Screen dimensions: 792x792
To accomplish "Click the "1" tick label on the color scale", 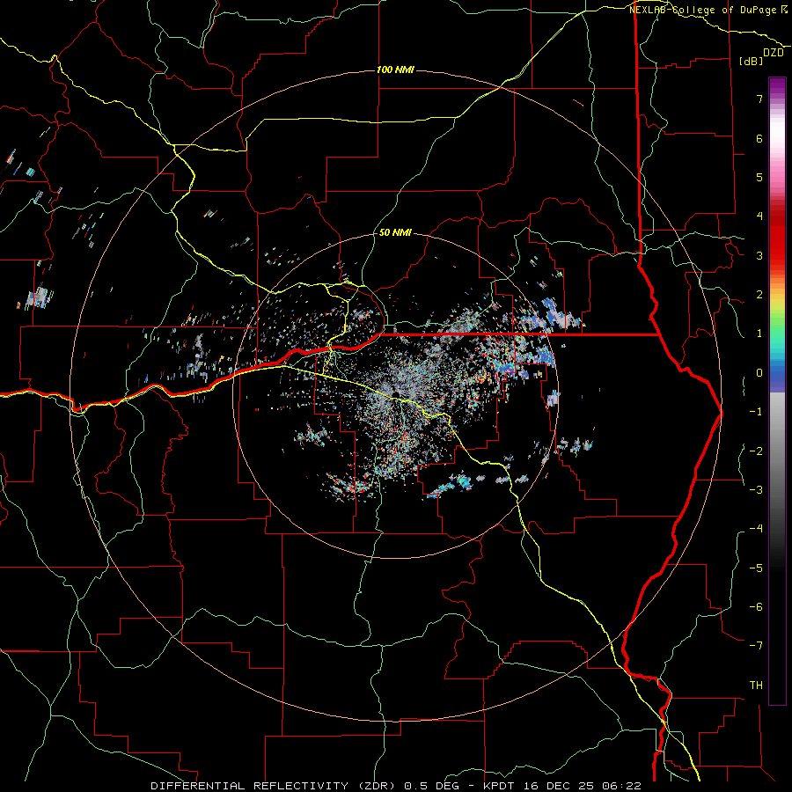I will point(759,334).
